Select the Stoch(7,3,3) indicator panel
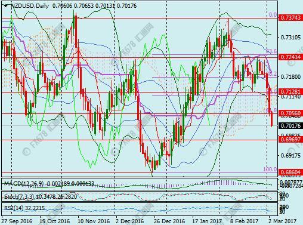 point(139,197)
